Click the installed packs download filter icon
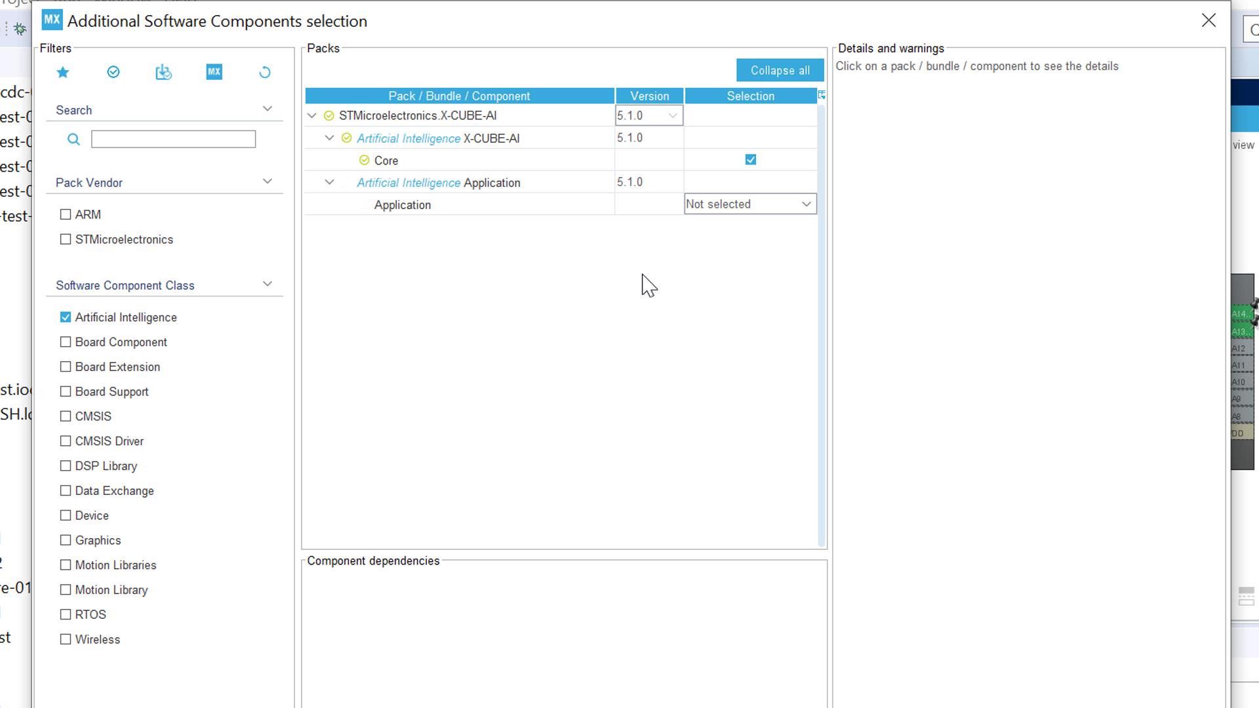The width and height of the screenshot is (1259, 708). click(x=163, y=72)
